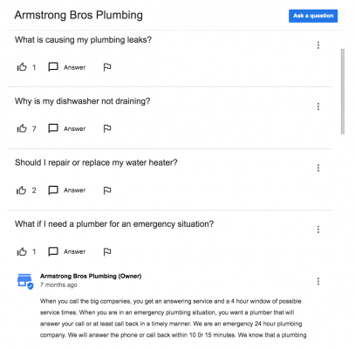Viewport: 355px width, 349px height.
Task: Like the dishwasher not draining question
Action: [x=22, y=128]
